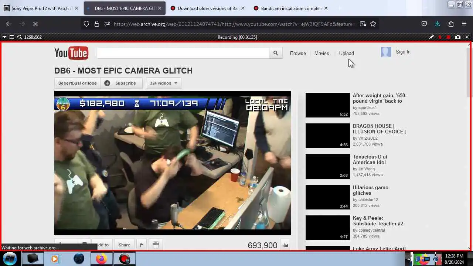Viewport: 473px width, 266px height.
Task: Click the Bandicam pencil drawing icon
Action: 432,37
